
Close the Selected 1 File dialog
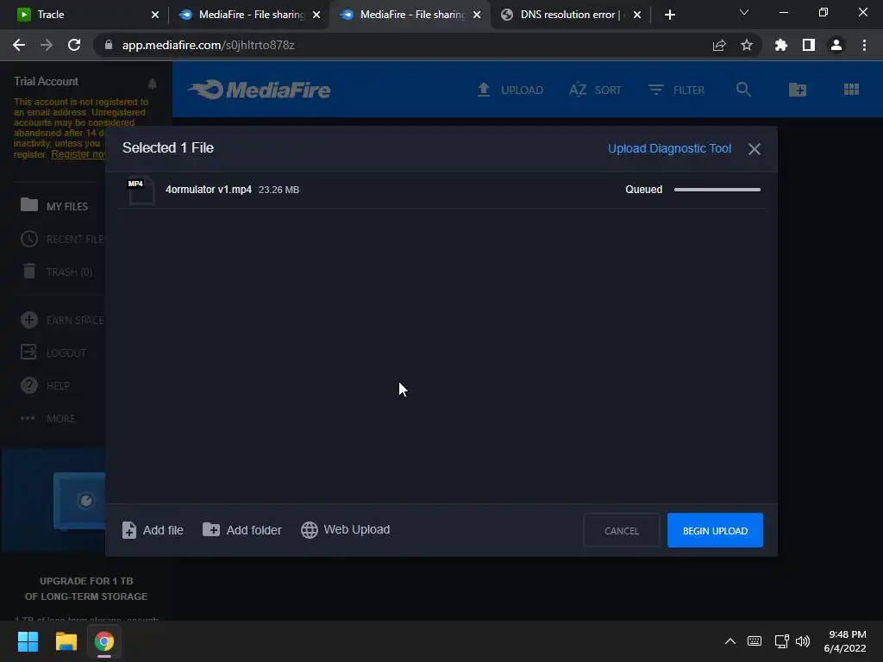click(754, 148)
